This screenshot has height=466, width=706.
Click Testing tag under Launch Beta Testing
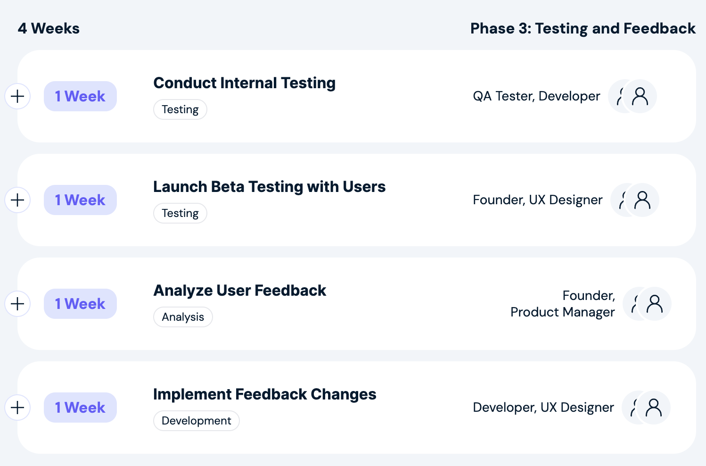tap(180, 213)
